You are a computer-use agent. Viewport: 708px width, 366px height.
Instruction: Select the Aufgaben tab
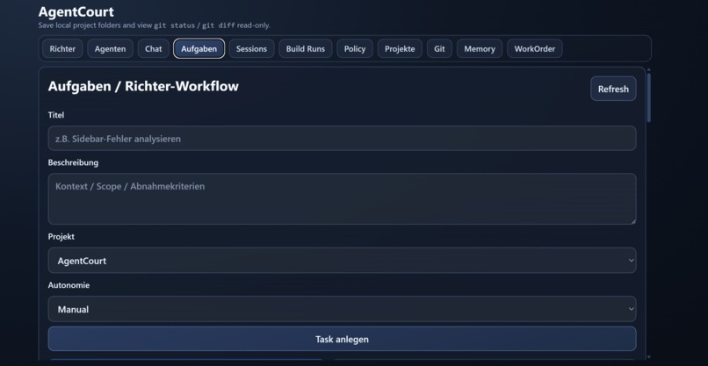coord(199,49)
